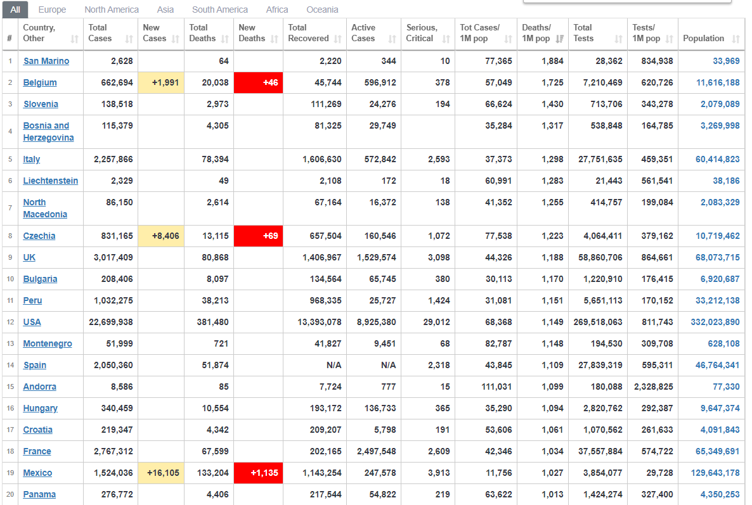This screenshot has width=752, height=505.
Task: Switch to the Asia tab
Action: click(x=165, y=10)
